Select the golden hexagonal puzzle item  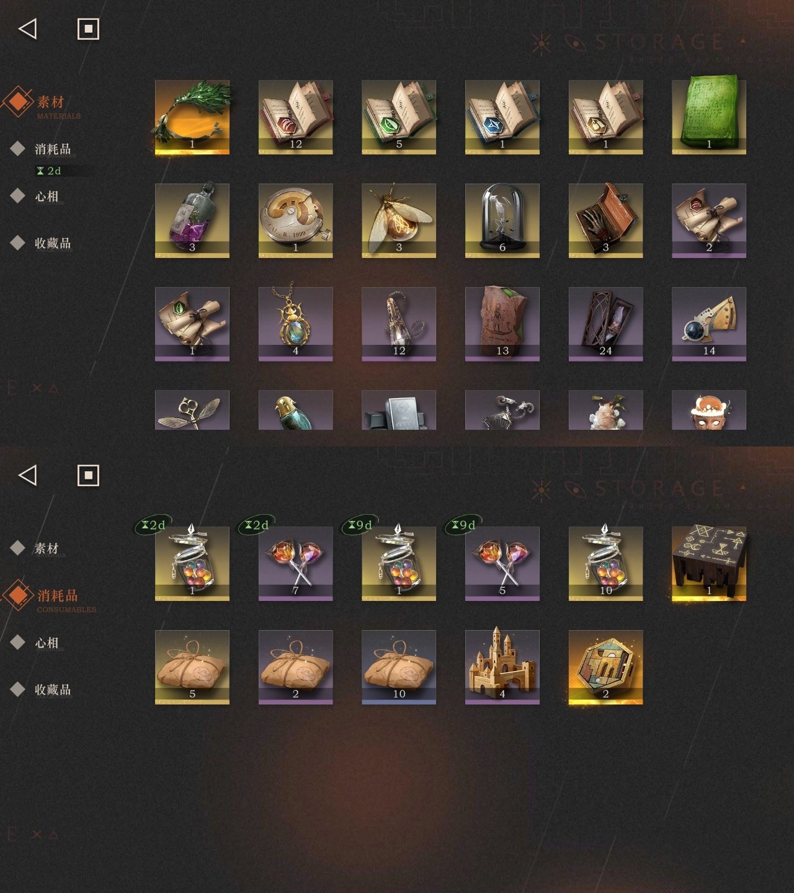606,667
